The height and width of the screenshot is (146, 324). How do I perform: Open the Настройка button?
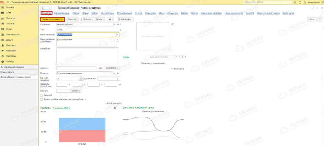click(x=125, y=19)
